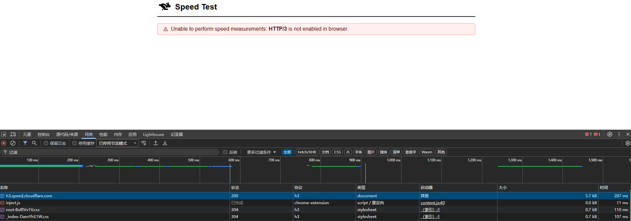
Task: Enable the 停用缓存 checkbox
Action: click(x=74, y=143)
